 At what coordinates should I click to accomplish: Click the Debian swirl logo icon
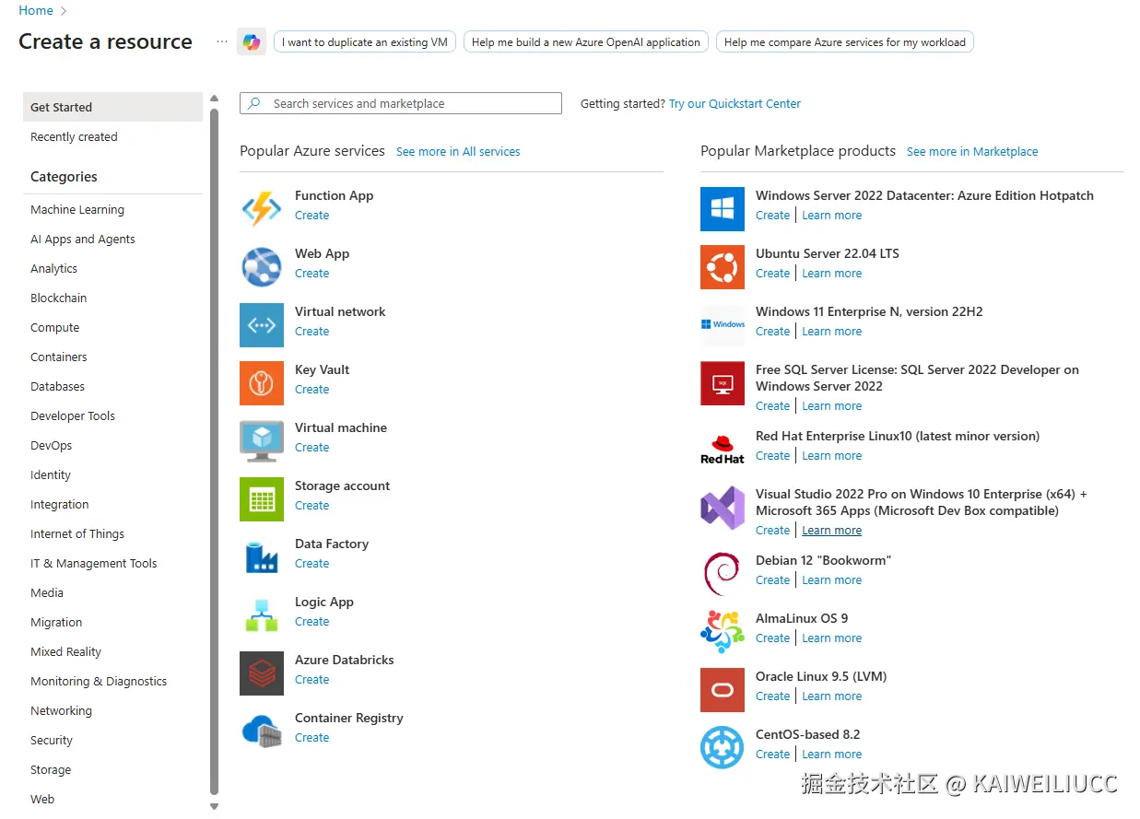click(x=723, y=574)
